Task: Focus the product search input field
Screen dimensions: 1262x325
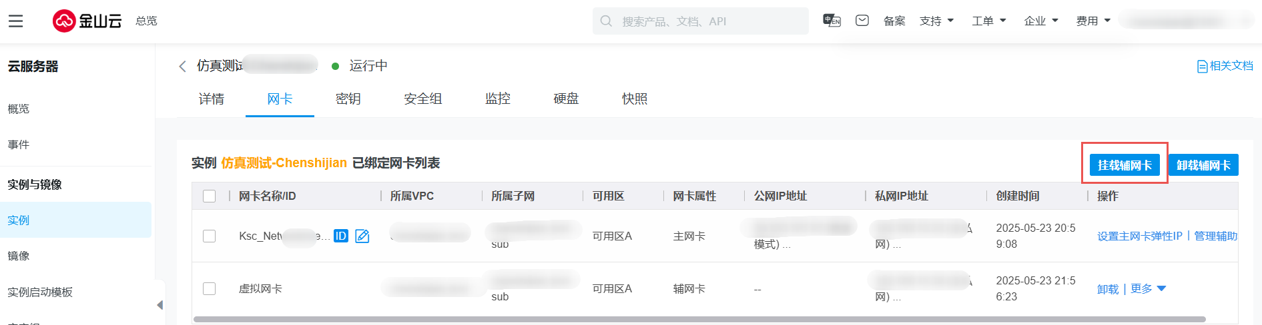Action: click(x=707, y=21)
